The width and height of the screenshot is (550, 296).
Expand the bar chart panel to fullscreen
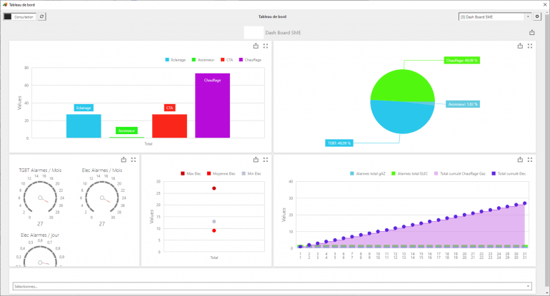coord(266,46)
